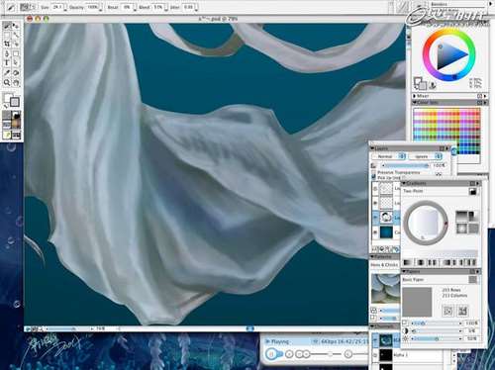This screenshot has height=370, width=495.
Task: Open the Basic Paper selector
Action: (x=473, y=280)
